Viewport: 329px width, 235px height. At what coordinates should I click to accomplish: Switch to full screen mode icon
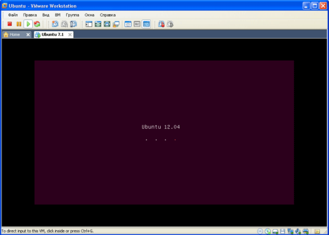pyautogui.click(x=98, y=24)
